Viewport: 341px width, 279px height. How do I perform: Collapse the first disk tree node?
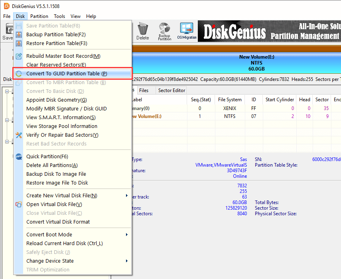tap(8, 92)
